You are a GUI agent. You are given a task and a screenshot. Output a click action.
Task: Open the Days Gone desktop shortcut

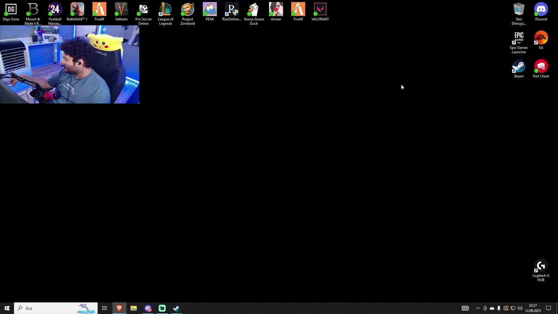pos(11,12)
